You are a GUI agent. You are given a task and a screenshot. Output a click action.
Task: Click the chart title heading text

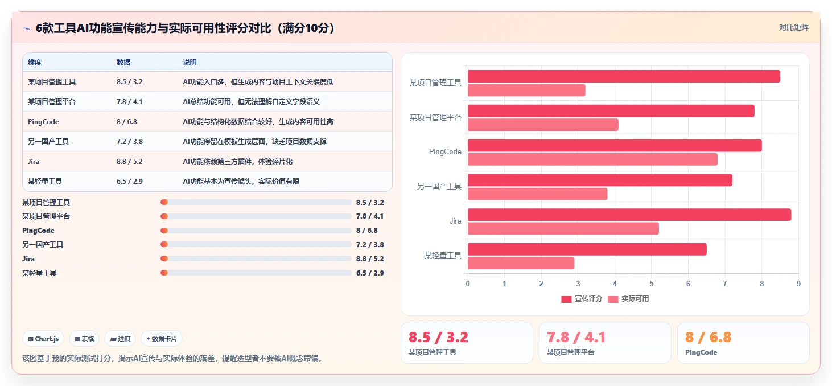pos(186,28)
